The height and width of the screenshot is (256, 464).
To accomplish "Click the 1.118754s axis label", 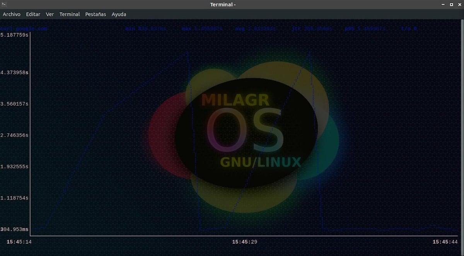I will click(x=15, y=198).
